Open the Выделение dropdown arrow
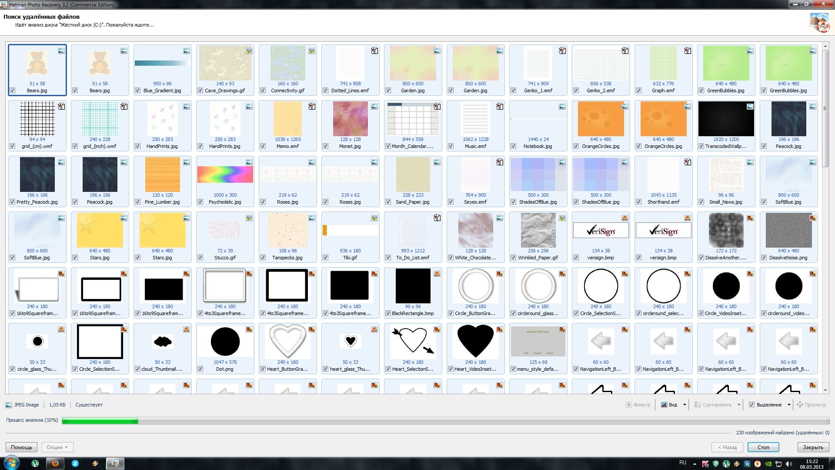This screenshot has height=470, width=835. 789,405
